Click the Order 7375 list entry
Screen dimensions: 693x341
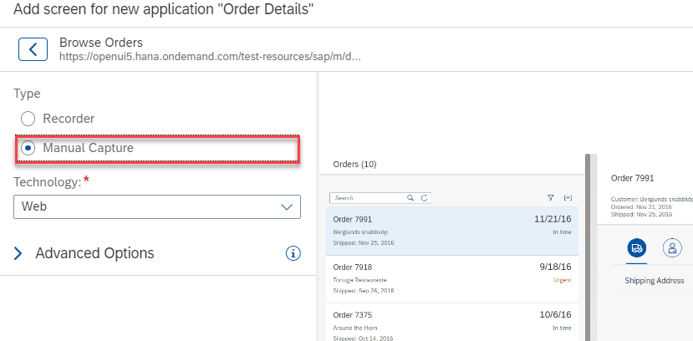(x=451, y=322)
